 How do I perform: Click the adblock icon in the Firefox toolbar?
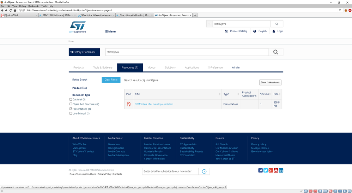click(x=350, y=10)
